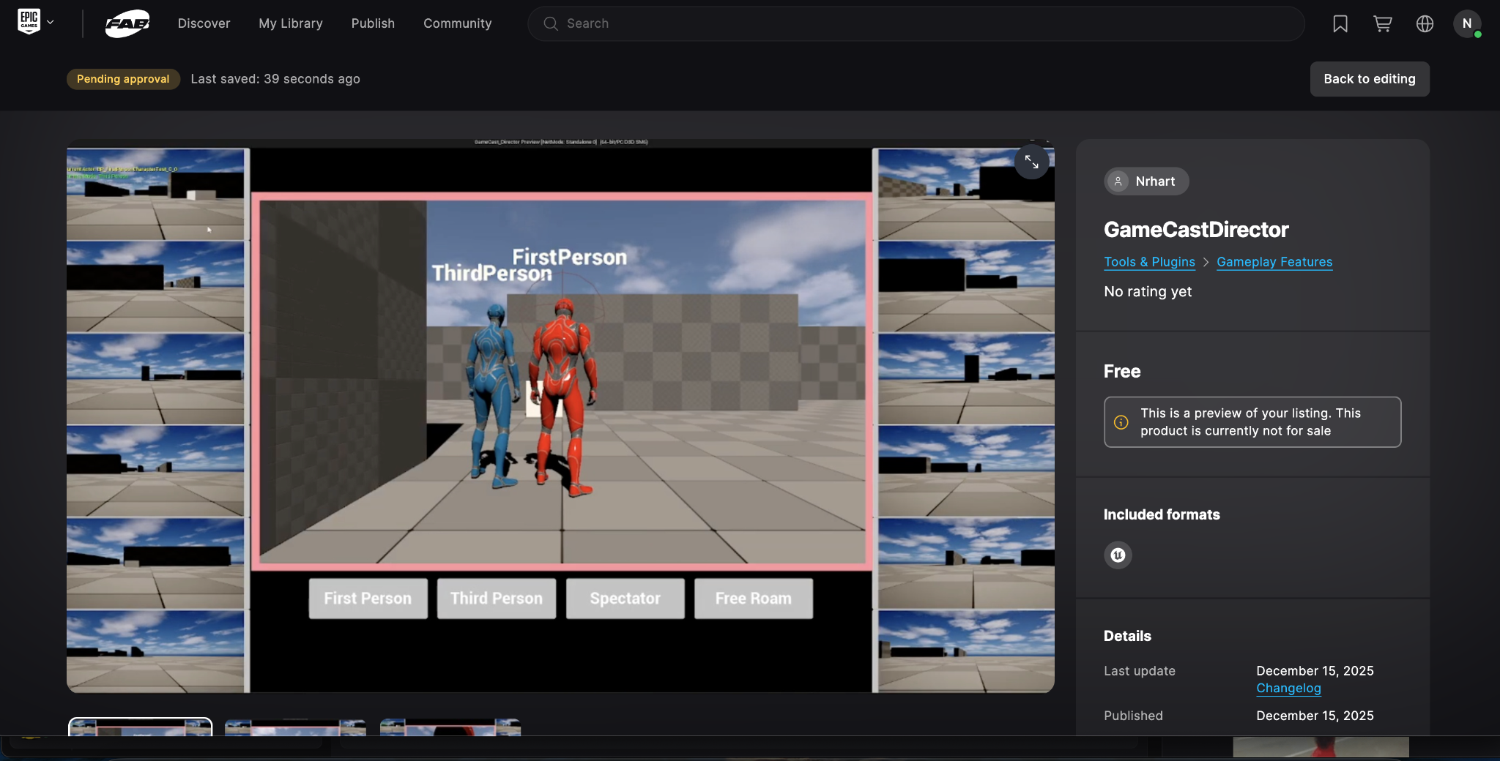
Task: Expand the preview image to fullscreen
Action: click(x=1031, y=162)
